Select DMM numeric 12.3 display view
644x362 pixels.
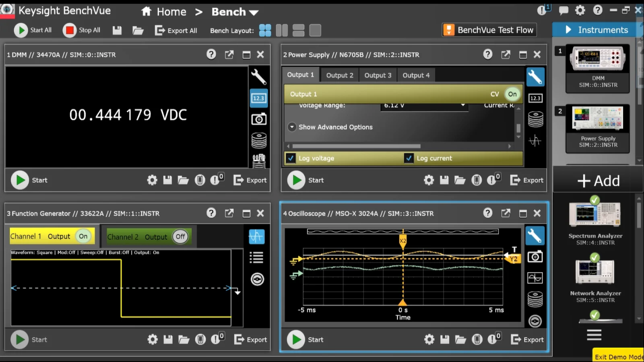[x=258, y=98]
